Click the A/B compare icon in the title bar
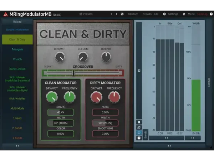This screenshot has width=214, height=161. coord(122,14)
